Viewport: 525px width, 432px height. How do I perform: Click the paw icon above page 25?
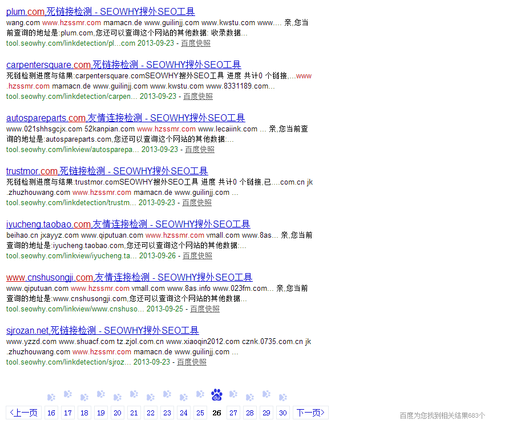pyautogui.click(x=200, y=394)
